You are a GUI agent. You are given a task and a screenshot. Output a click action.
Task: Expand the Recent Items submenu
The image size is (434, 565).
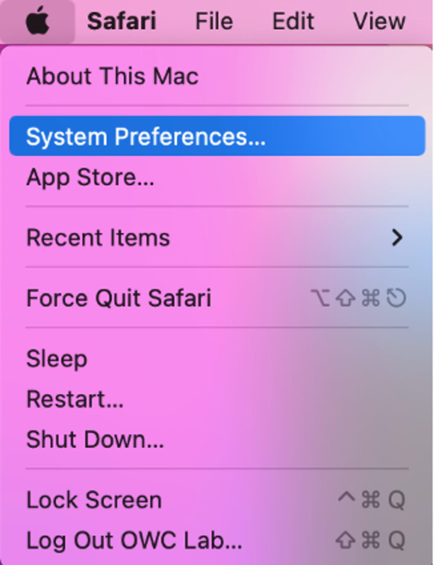[x=217, y=238]
